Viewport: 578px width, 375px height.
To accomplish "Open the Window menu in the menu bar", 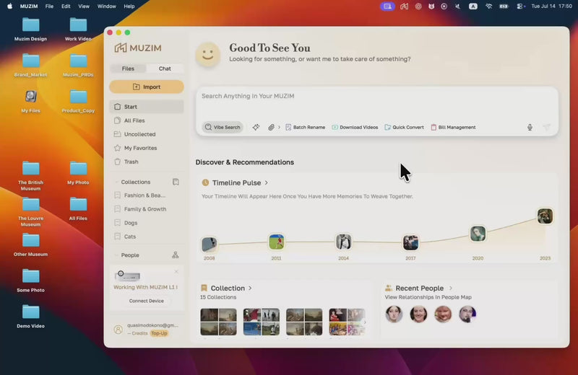I will click(x=106, y=6).
